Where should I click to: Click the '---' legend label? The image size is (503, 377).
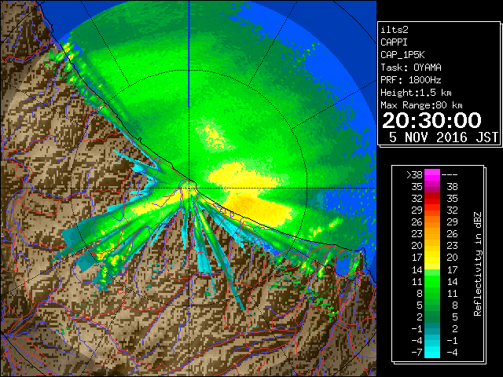(450, 174)
